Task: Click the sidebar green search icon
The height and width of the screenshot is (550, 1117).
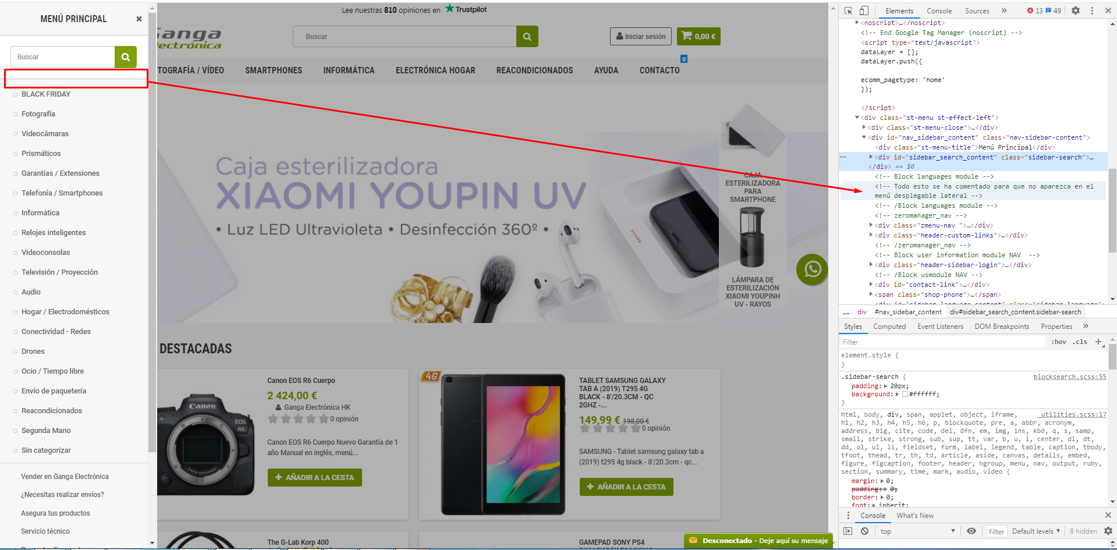Action: tap(126, 57)
